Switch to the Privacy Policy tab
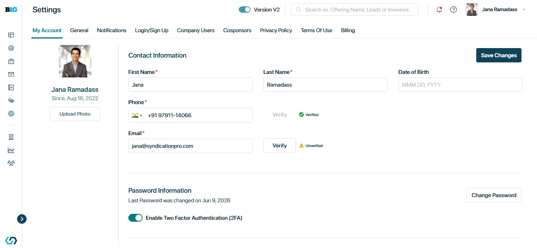The width and height of the screenshot is (537, 248). tap(276, 30)
